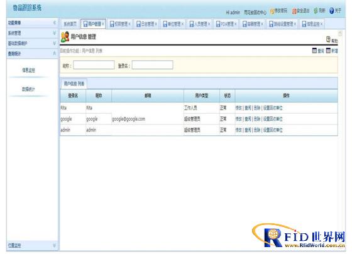This screenshot has height=254, width=352.
Task: Switch to the 日志管理 tab
Action: (x=146, y=24)
